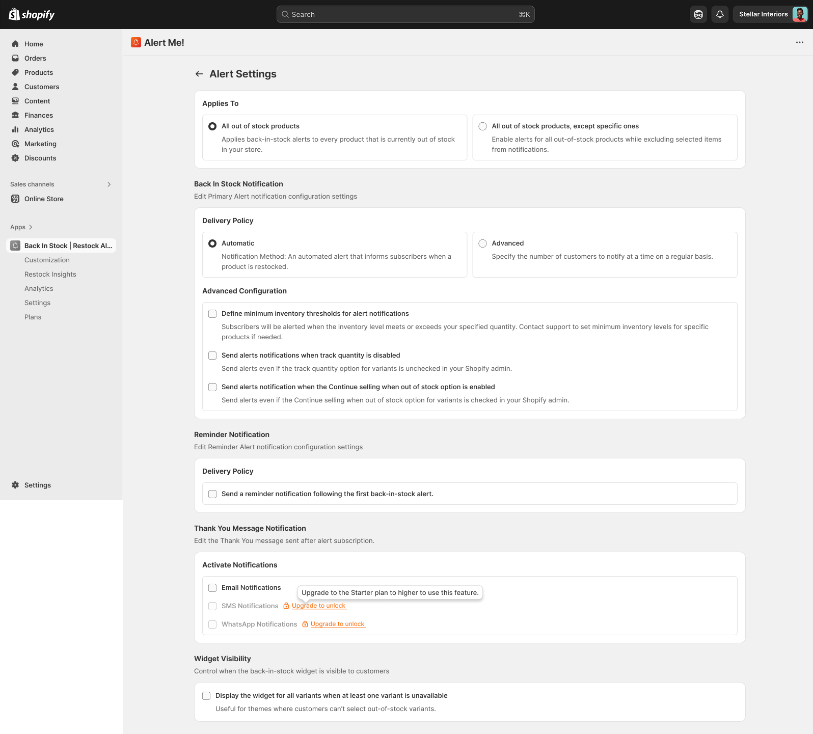Open the three-dot more actions menu
This screenshot has width=813, height=734.
[x=800, y=42]
